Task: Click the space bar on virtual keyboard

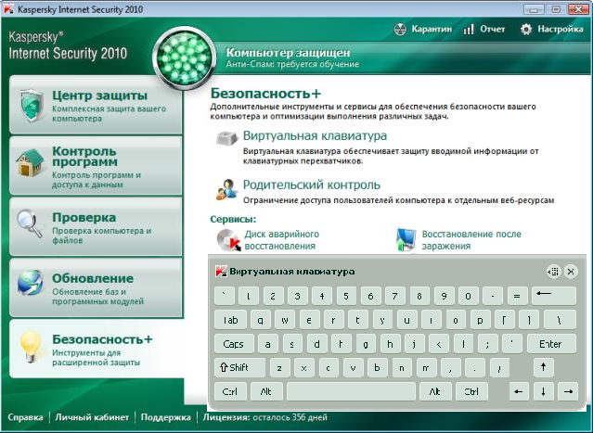Action: click(x=351, y=391)
